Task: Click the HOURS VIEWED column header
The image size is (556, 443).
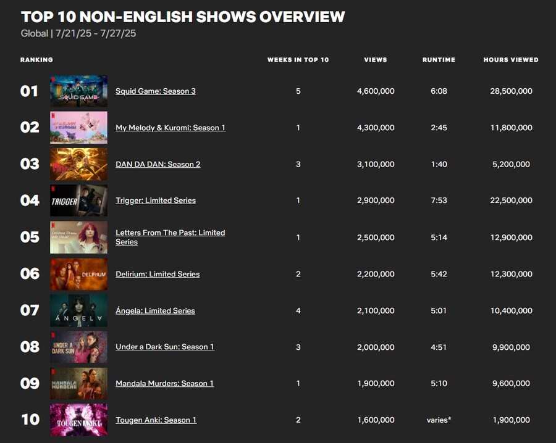Action: tap(511, 60)
